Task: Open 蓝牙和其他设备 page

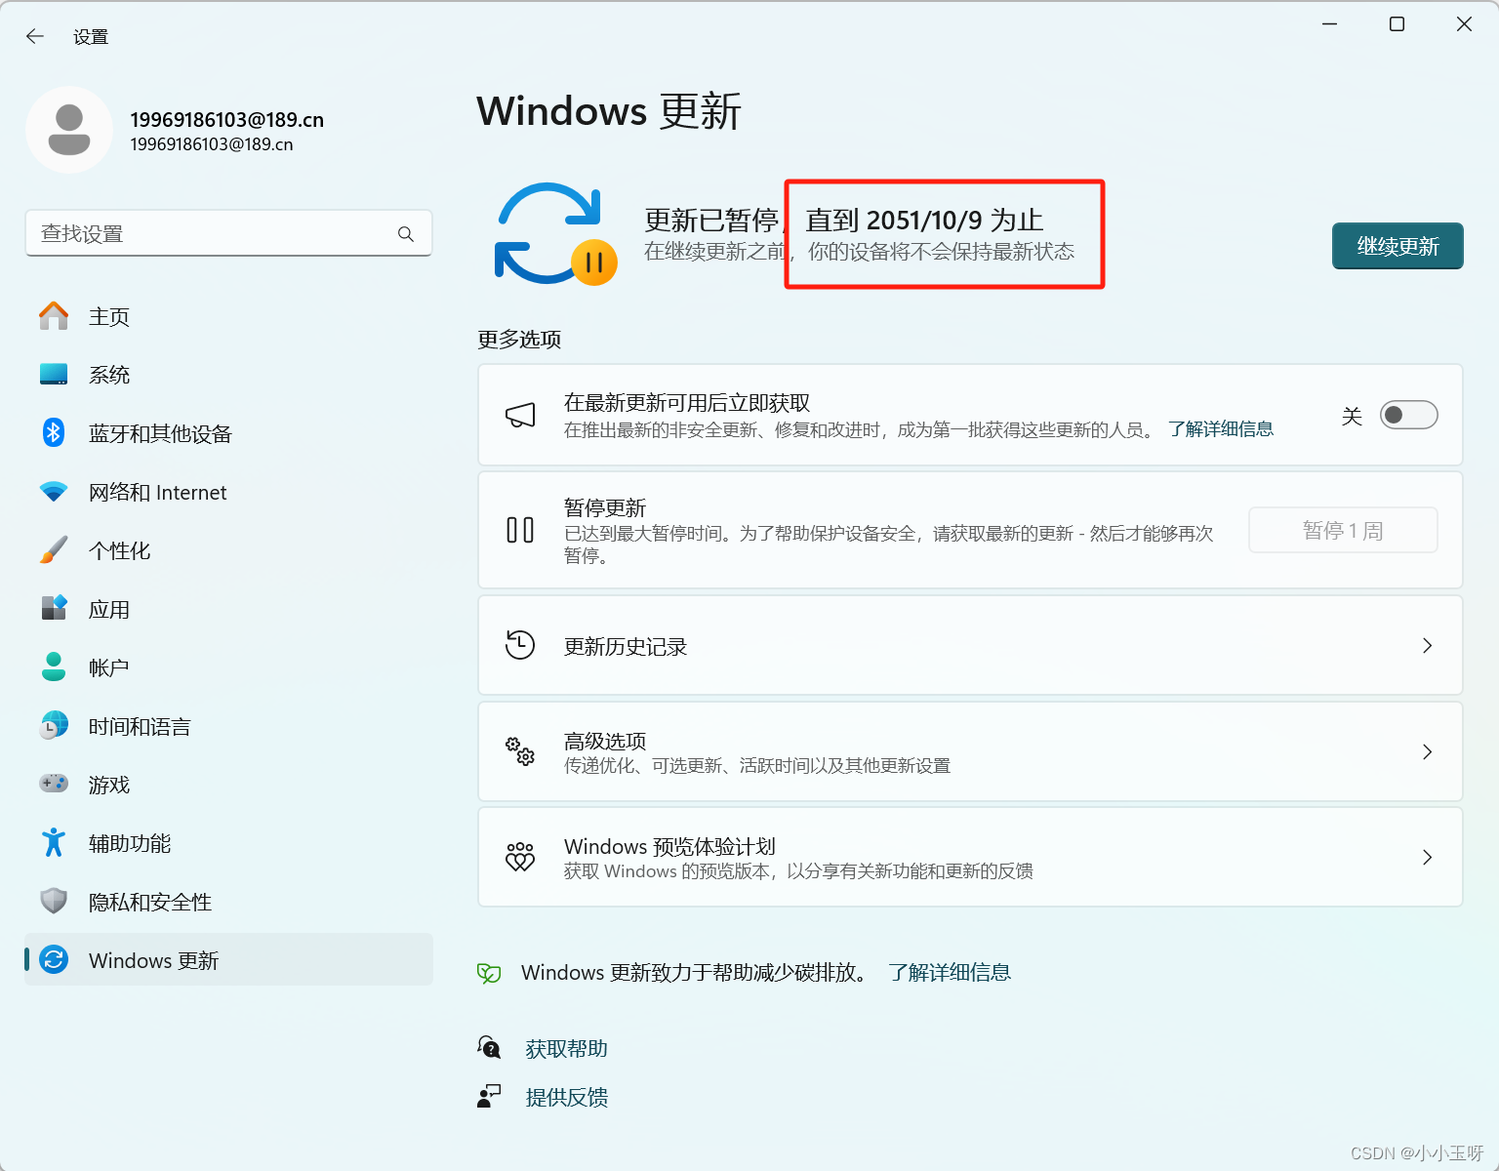Action: click(x=228, y=433)
